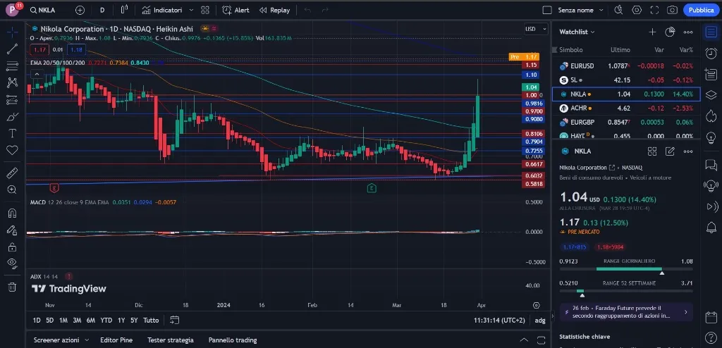Open indicator templates grid icon
This screenshot has height=348, width=722.
(x=205, y=10)
